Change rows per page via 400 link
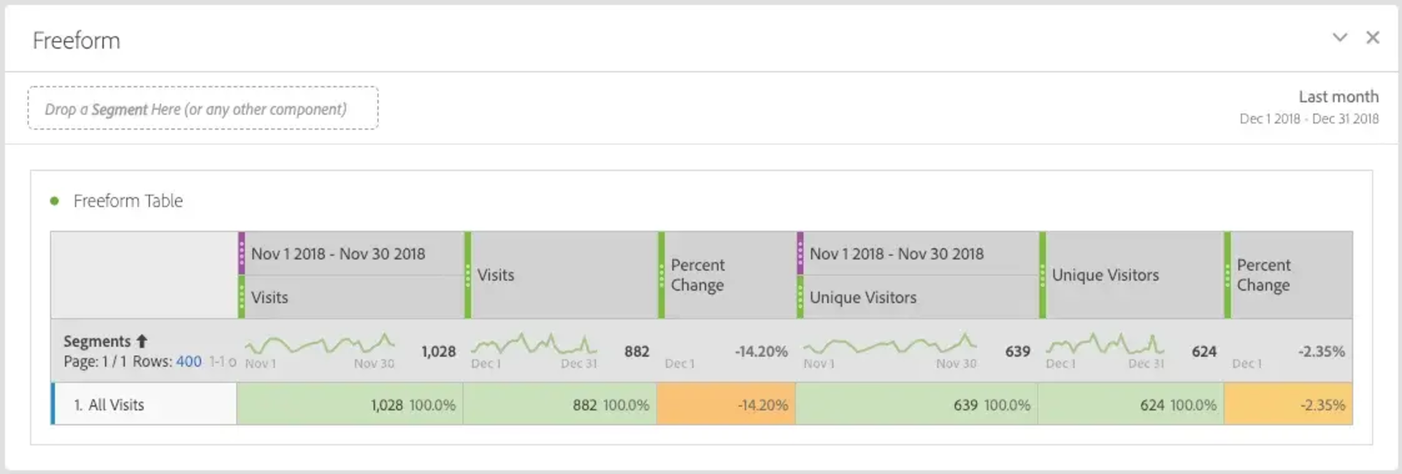The width and height of the screenshot is (1402, 474). tap(189, 361)
